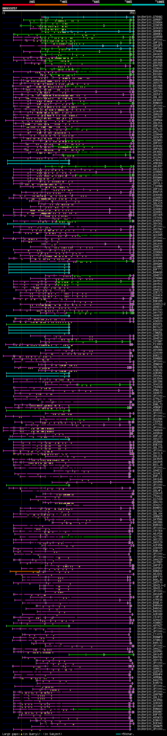This screenshot has width=167, height=736.
Task: Click the UniRef100_Q9FSG0 label
Action: pos(150,48)
